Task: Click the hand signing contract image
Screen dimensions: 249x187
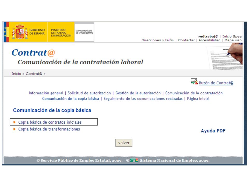Action: (225, 56)
